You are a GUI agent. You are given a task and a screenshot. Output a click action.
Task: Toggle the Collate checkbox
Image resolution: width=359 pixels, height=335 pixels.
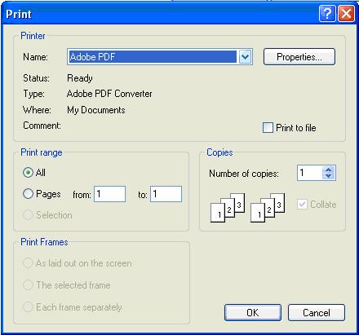tap(302, 205)
